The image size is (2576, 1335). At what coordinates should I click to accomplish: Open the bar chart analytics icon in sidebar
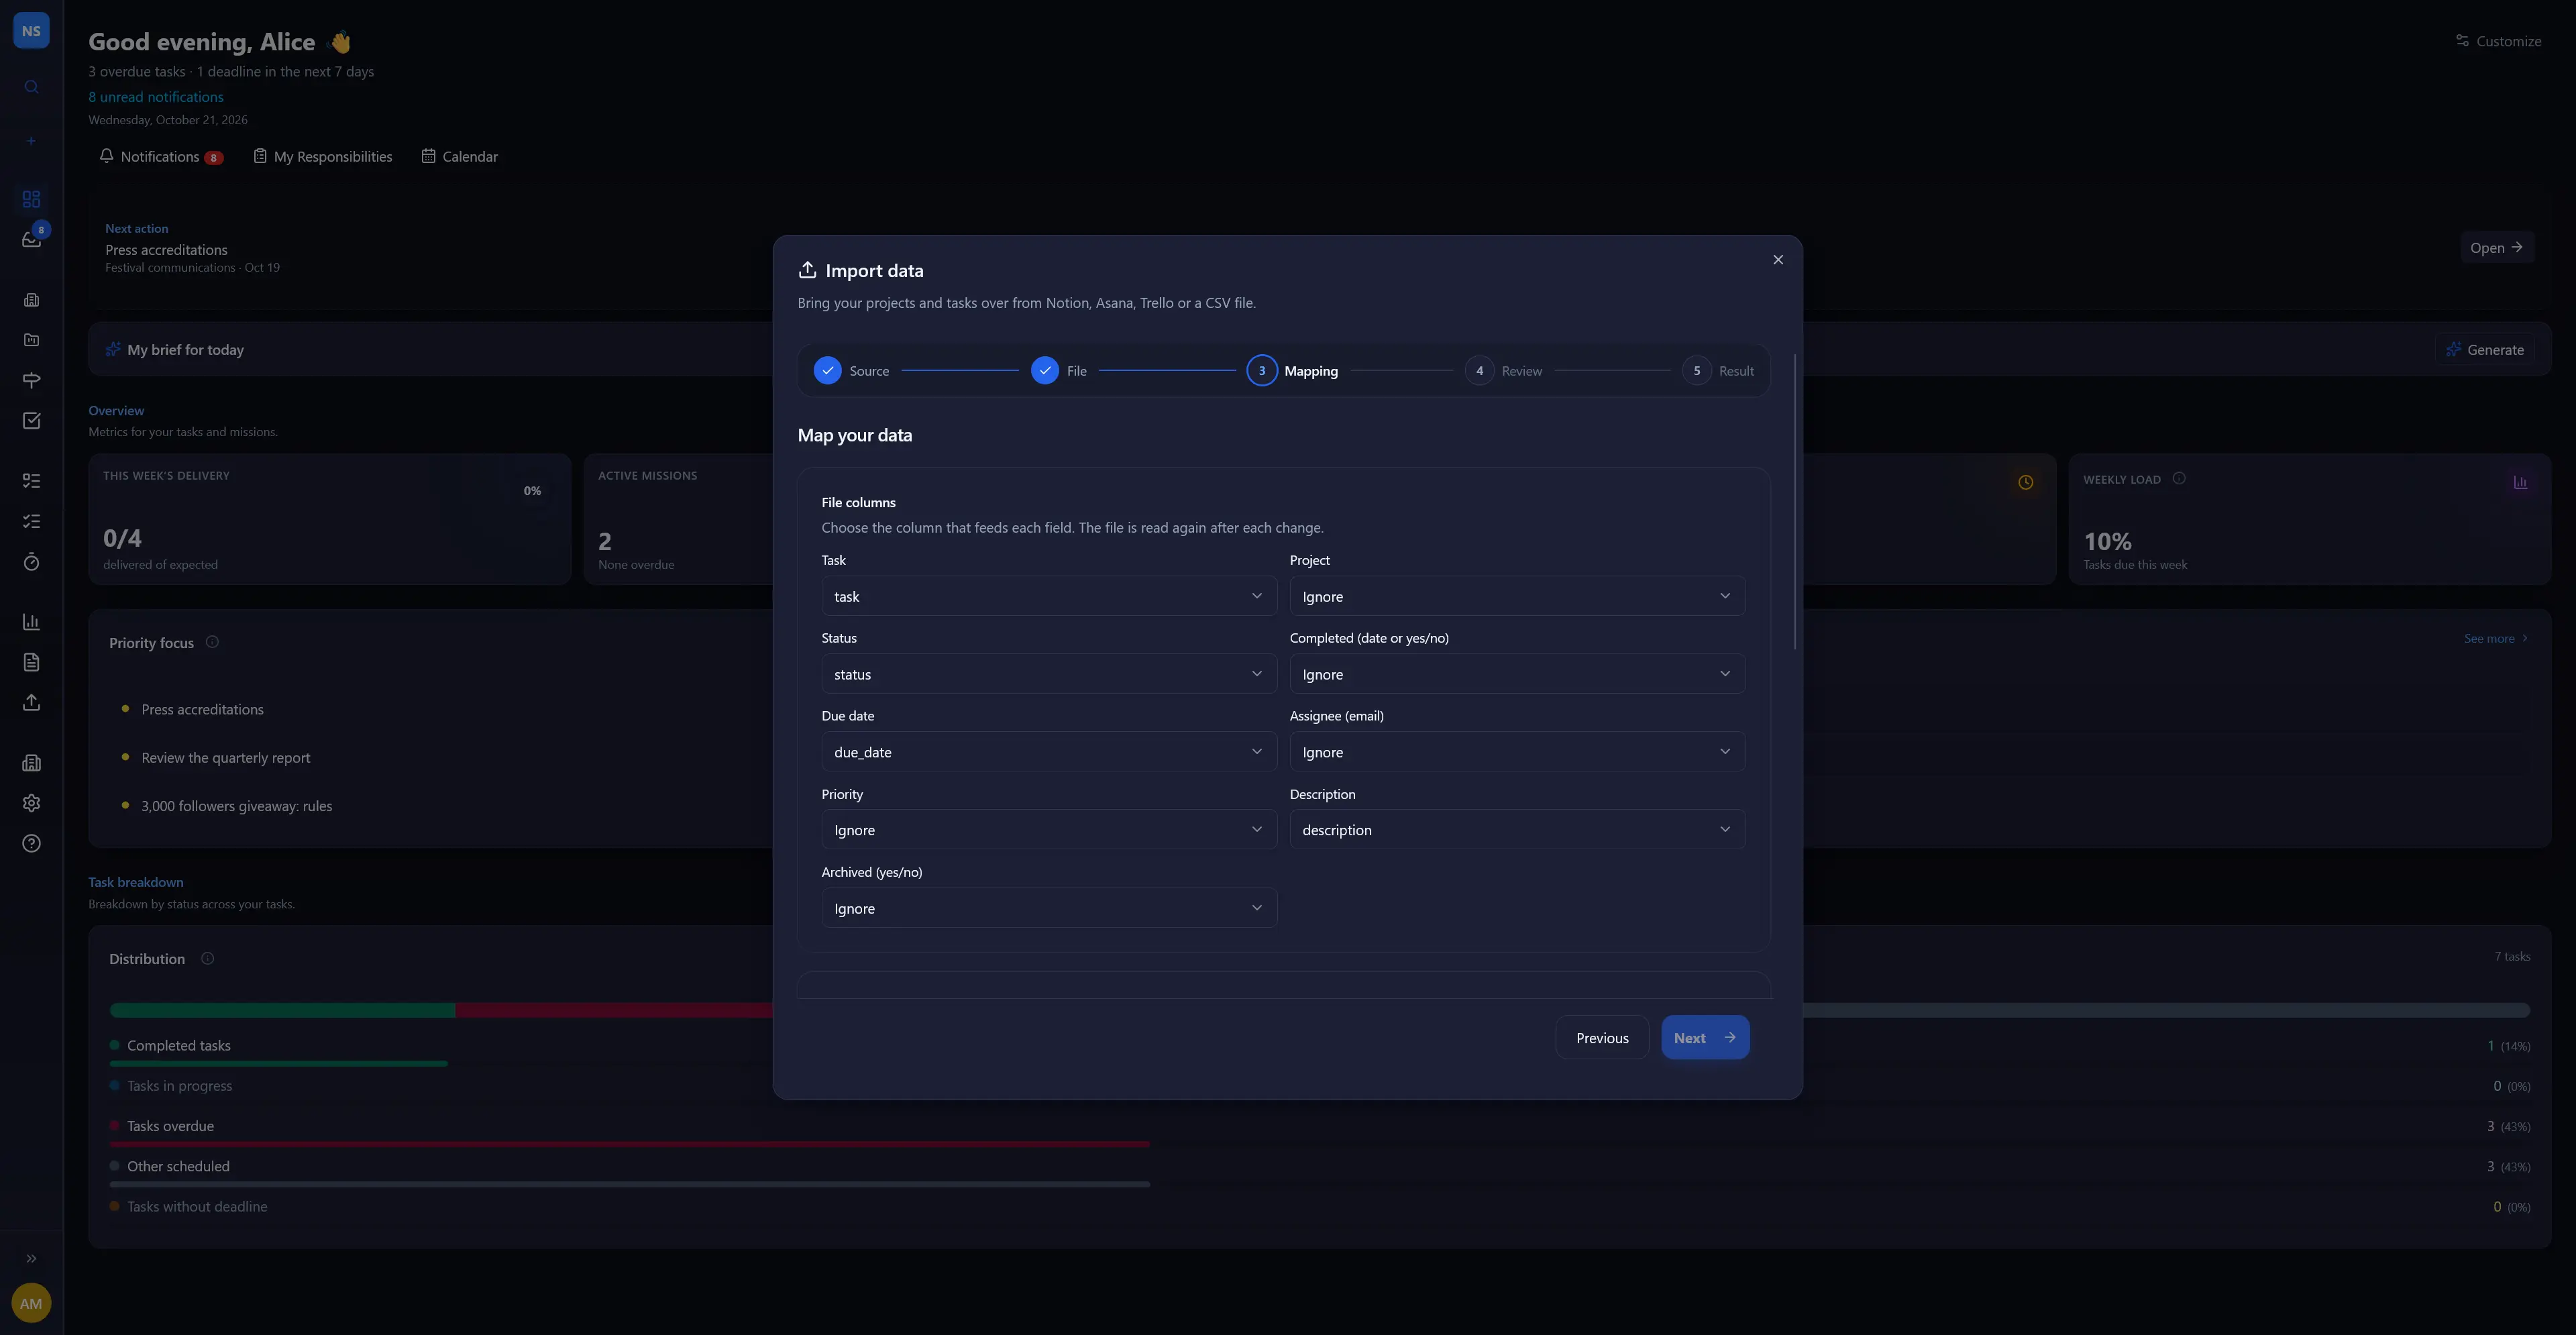[31, 622]
